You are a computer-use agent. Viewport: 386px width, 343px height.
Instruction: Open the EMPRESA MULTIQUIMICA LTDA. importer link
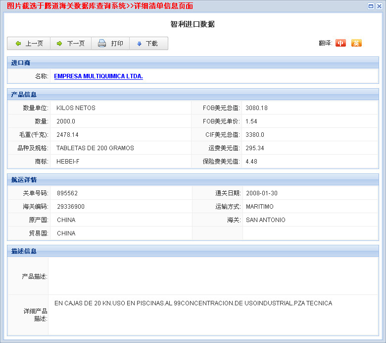pyautogui.click(x=98, y=76)
